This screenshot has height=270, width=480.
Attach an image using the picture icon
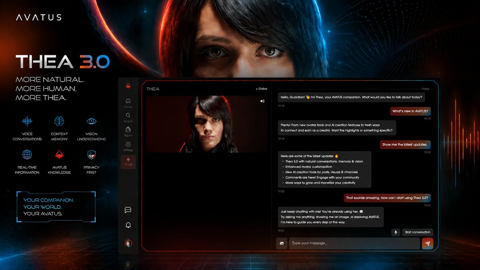pyautogui.click(x=282, y=243)
